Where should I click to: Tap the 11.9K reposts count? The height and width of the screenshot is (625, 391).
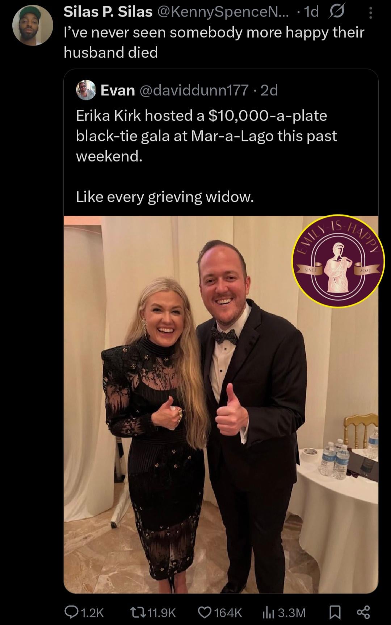[x=162, y=613]
